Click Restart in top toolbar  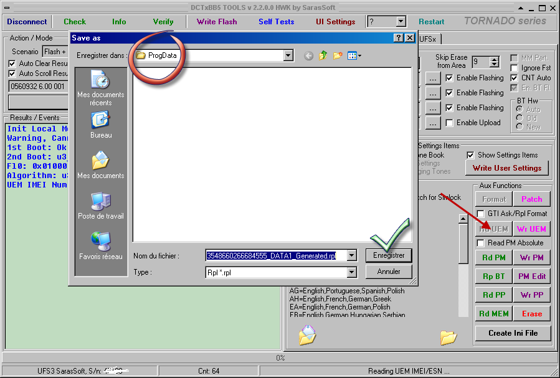pyautogui.click(x=432, y=22)
